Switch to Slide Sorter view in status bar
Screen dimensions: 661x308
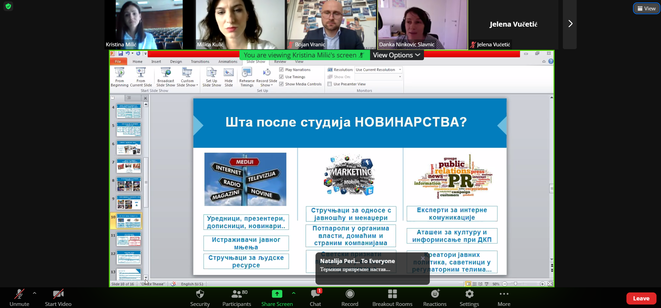(474, 284)
